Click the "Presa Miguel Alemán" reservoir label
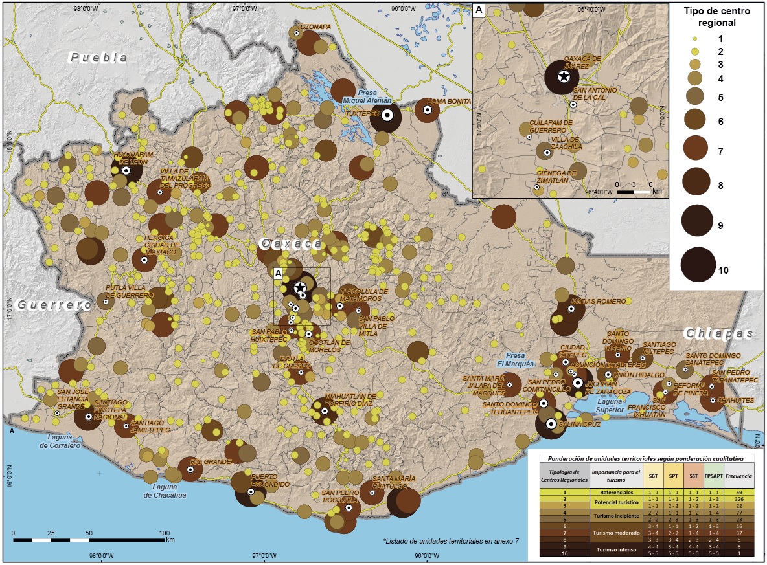 tap(367, 96)
